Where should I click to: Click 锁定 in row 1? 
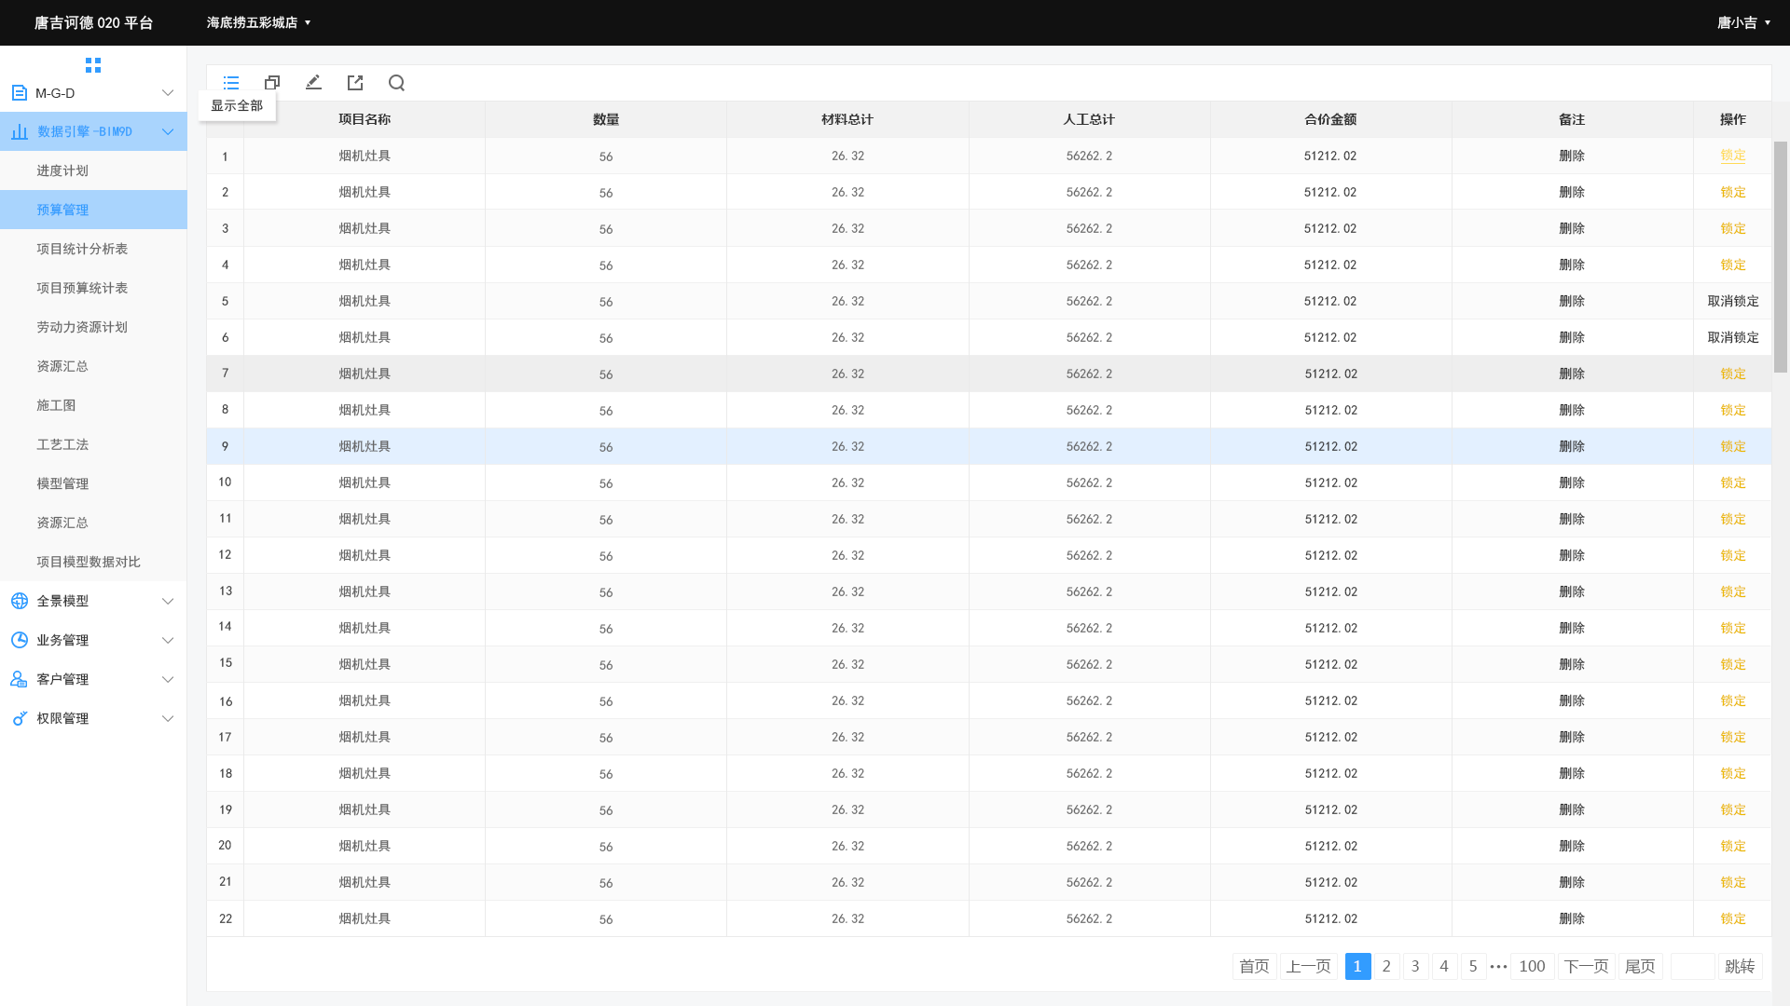point(1732,156)
